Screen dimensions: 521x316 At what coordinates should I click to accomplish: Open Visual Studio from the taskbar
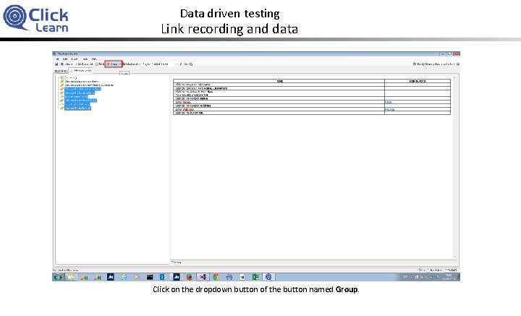point(202,277)
